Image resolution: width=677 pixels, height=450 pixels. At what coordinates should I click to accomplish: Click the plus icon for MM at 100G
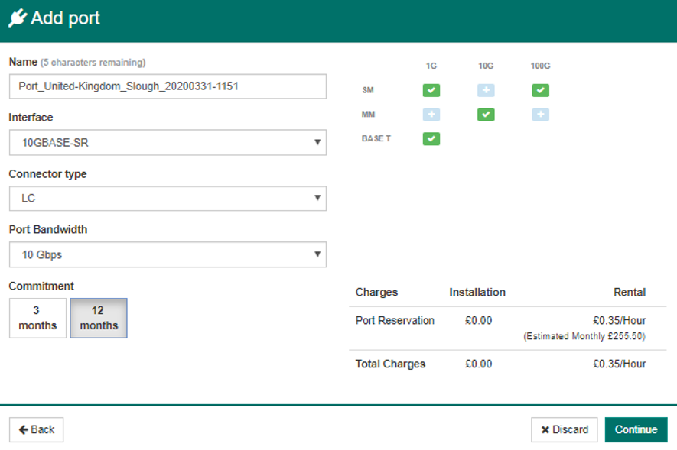tap(540, 115)
